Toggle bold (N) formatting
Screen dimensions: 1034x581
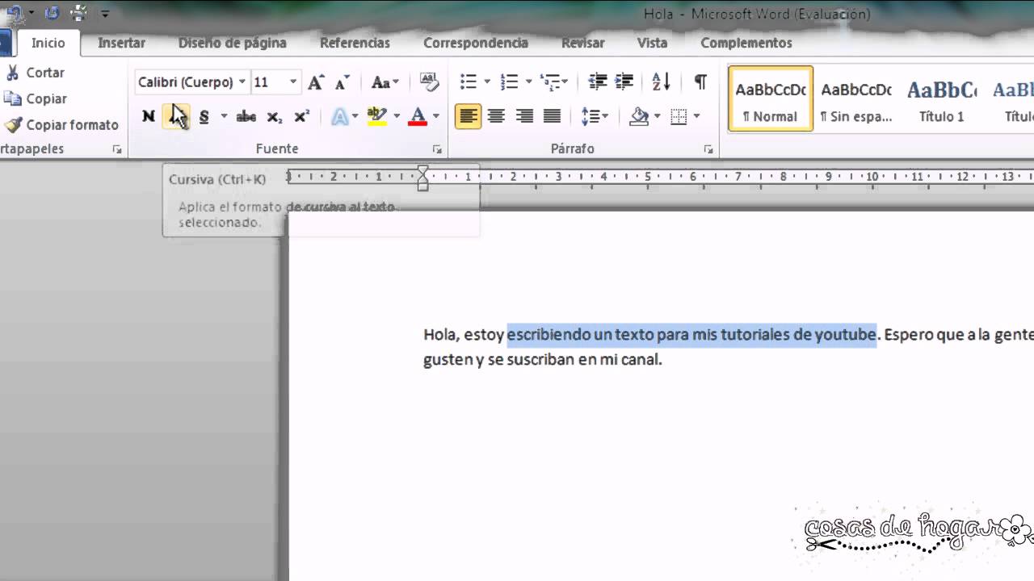click(x=149, y=117)
